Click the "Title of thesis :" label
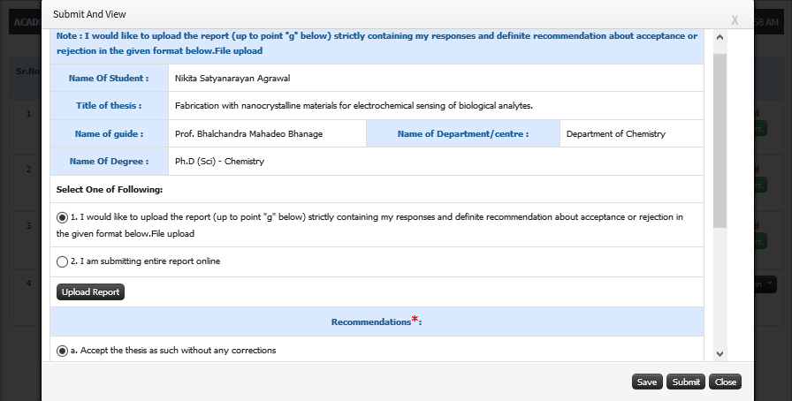 (x=109, y=106)
